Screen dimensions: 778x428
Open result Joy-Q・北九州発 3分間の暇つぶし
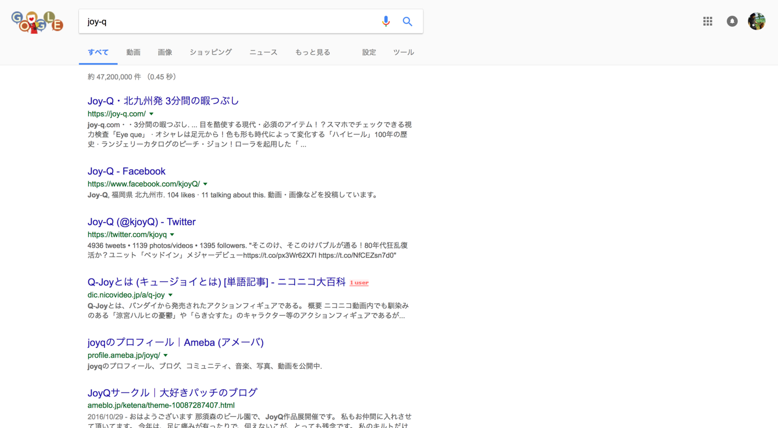163,101
